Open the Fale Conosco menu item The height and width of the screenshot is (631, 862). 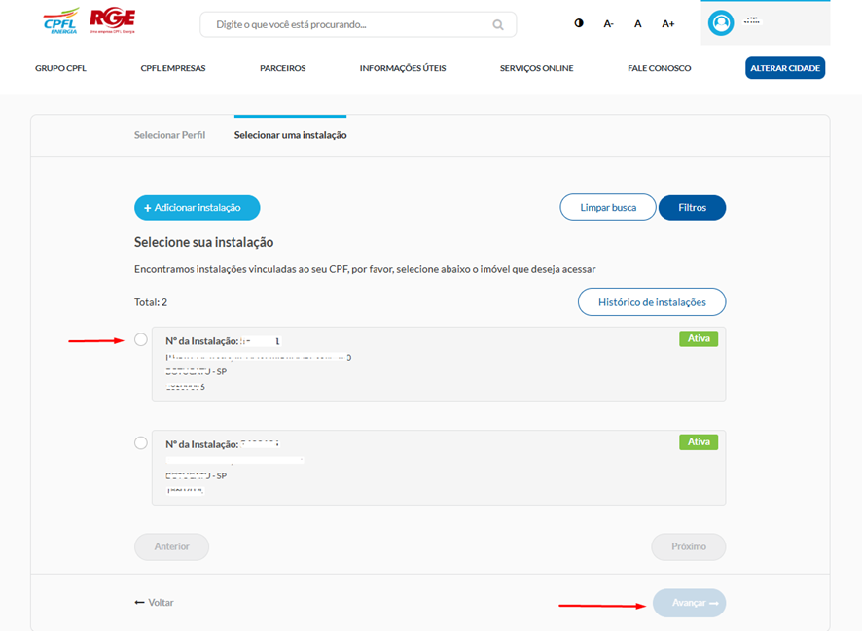coord(659,68)
